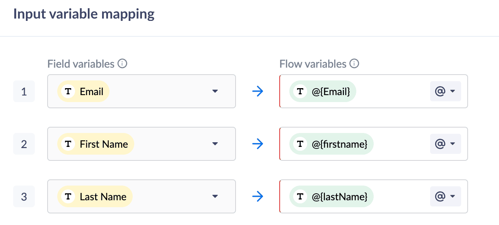Click the text type icon beside Email field
Image resolution: width=499 pixels, height=225 pixels.
(x=68, y=92)
